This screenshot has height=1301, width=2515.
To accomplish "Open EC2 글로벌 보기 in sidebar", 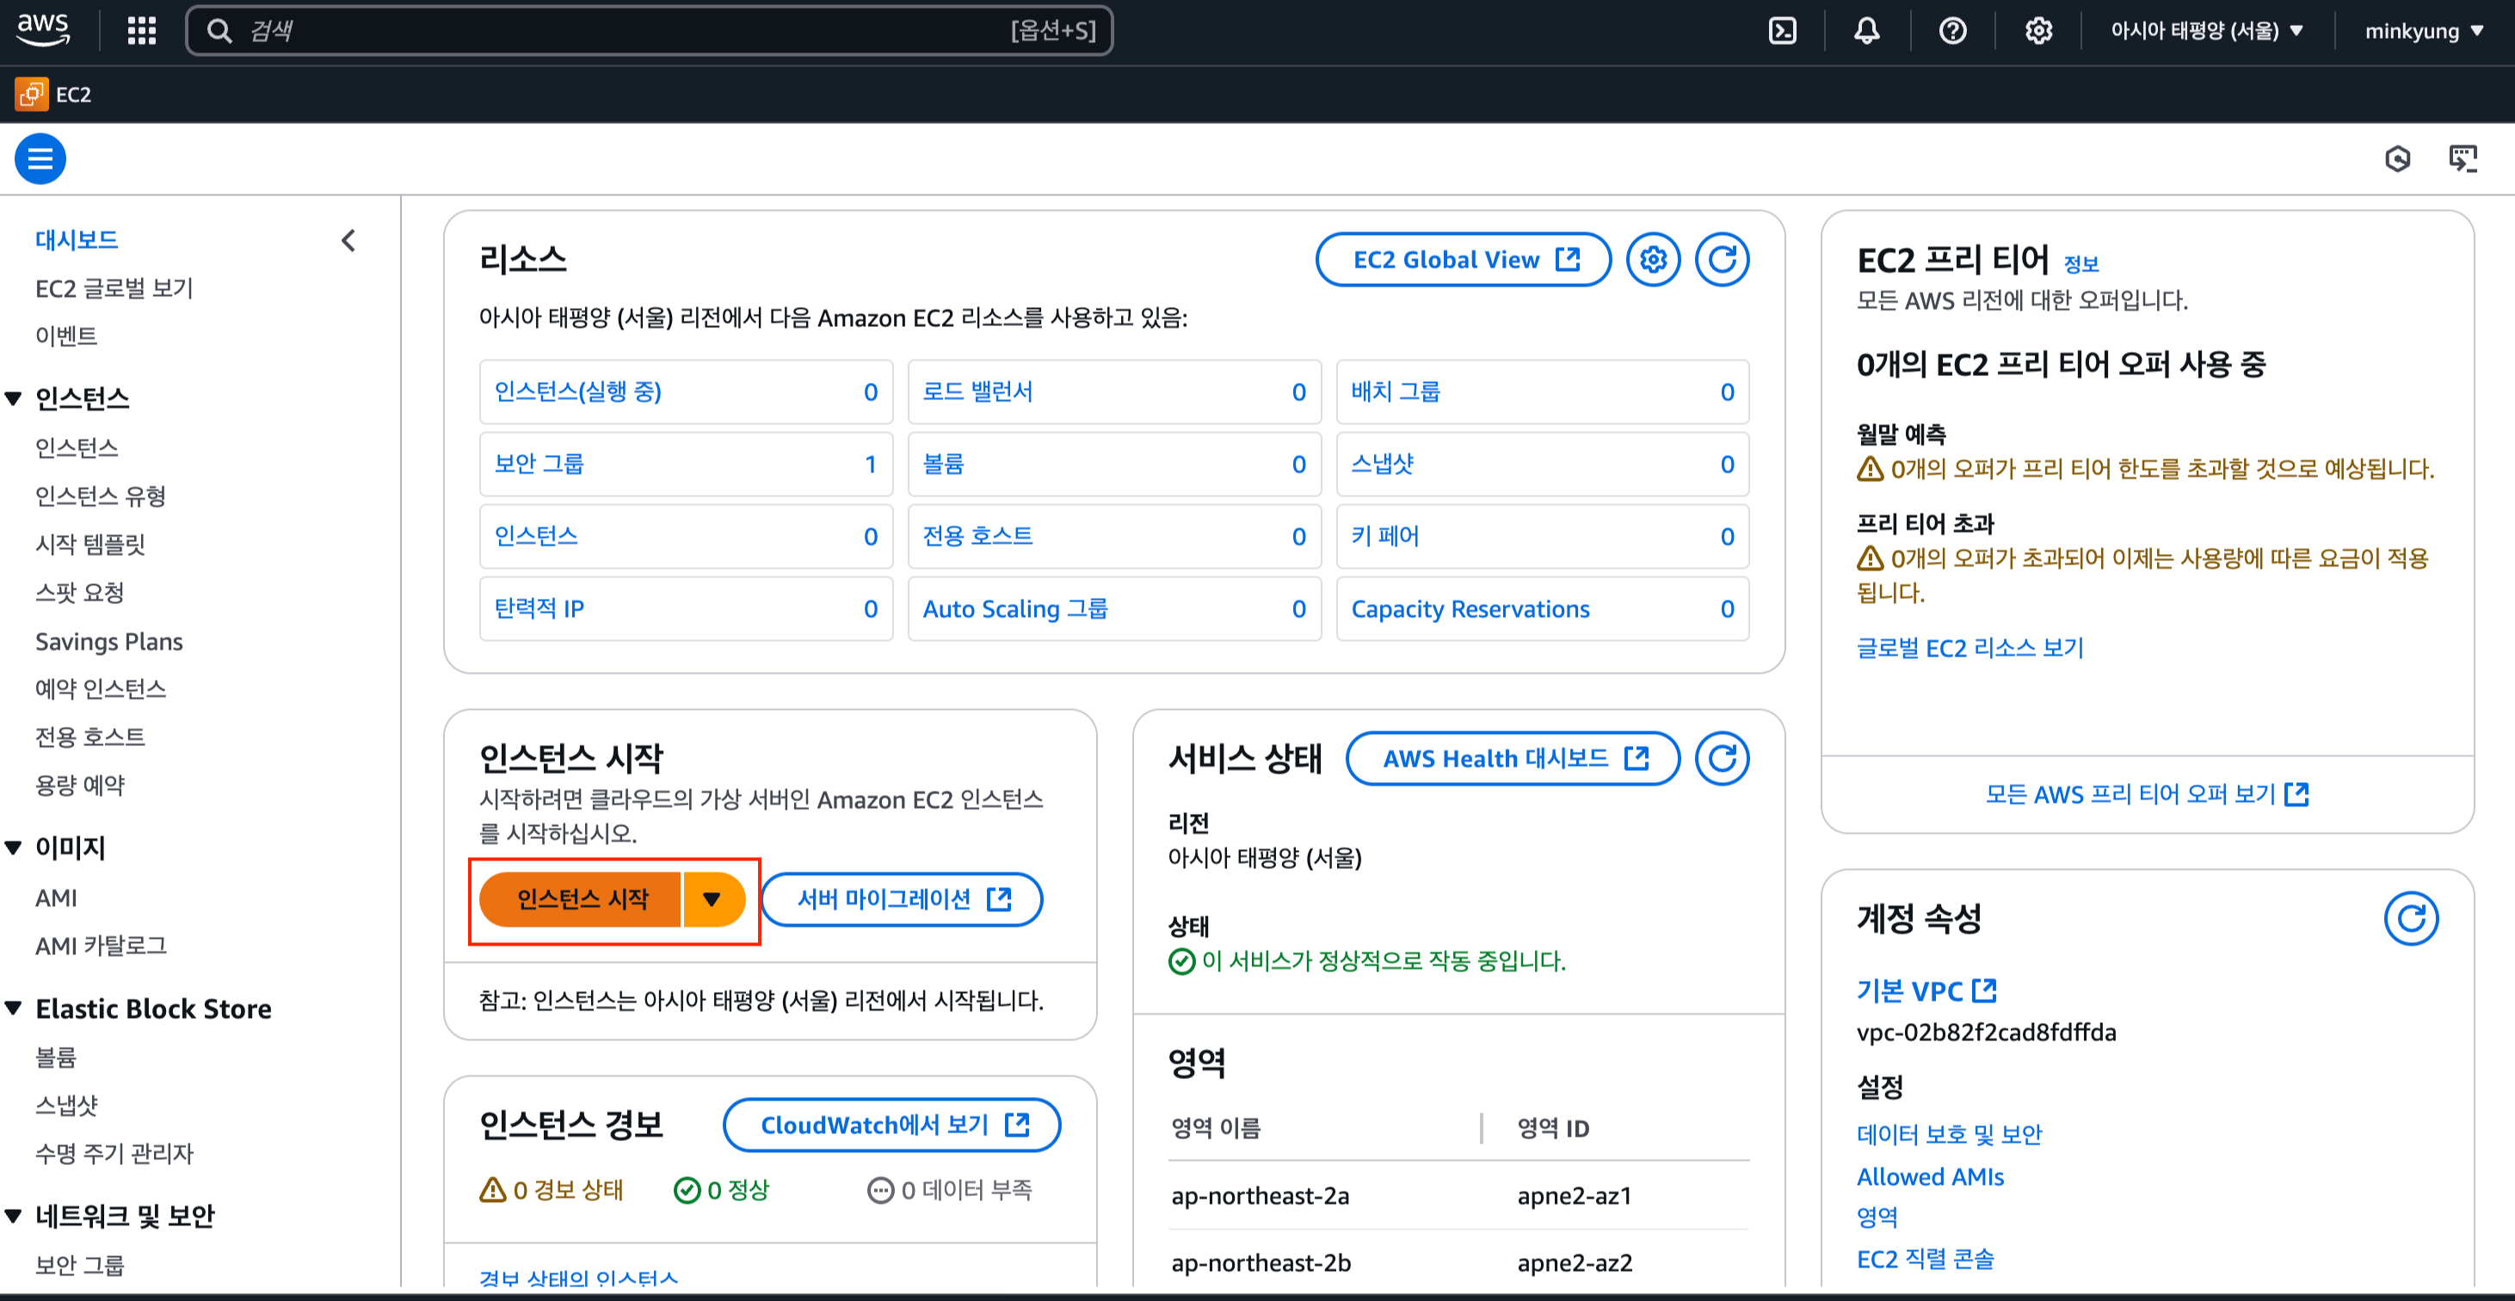I will (x=114, y=288).
